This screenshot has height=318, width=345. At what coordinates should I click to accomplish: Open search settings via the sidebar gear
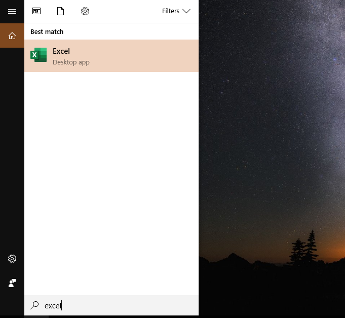coord(12,259)
